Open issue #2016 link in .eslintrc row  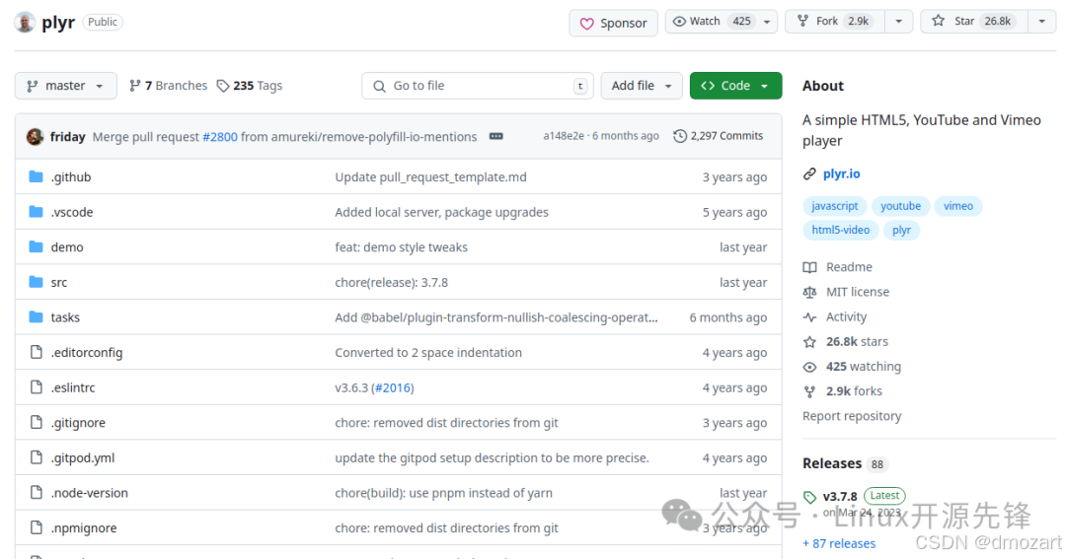[392, 387]
